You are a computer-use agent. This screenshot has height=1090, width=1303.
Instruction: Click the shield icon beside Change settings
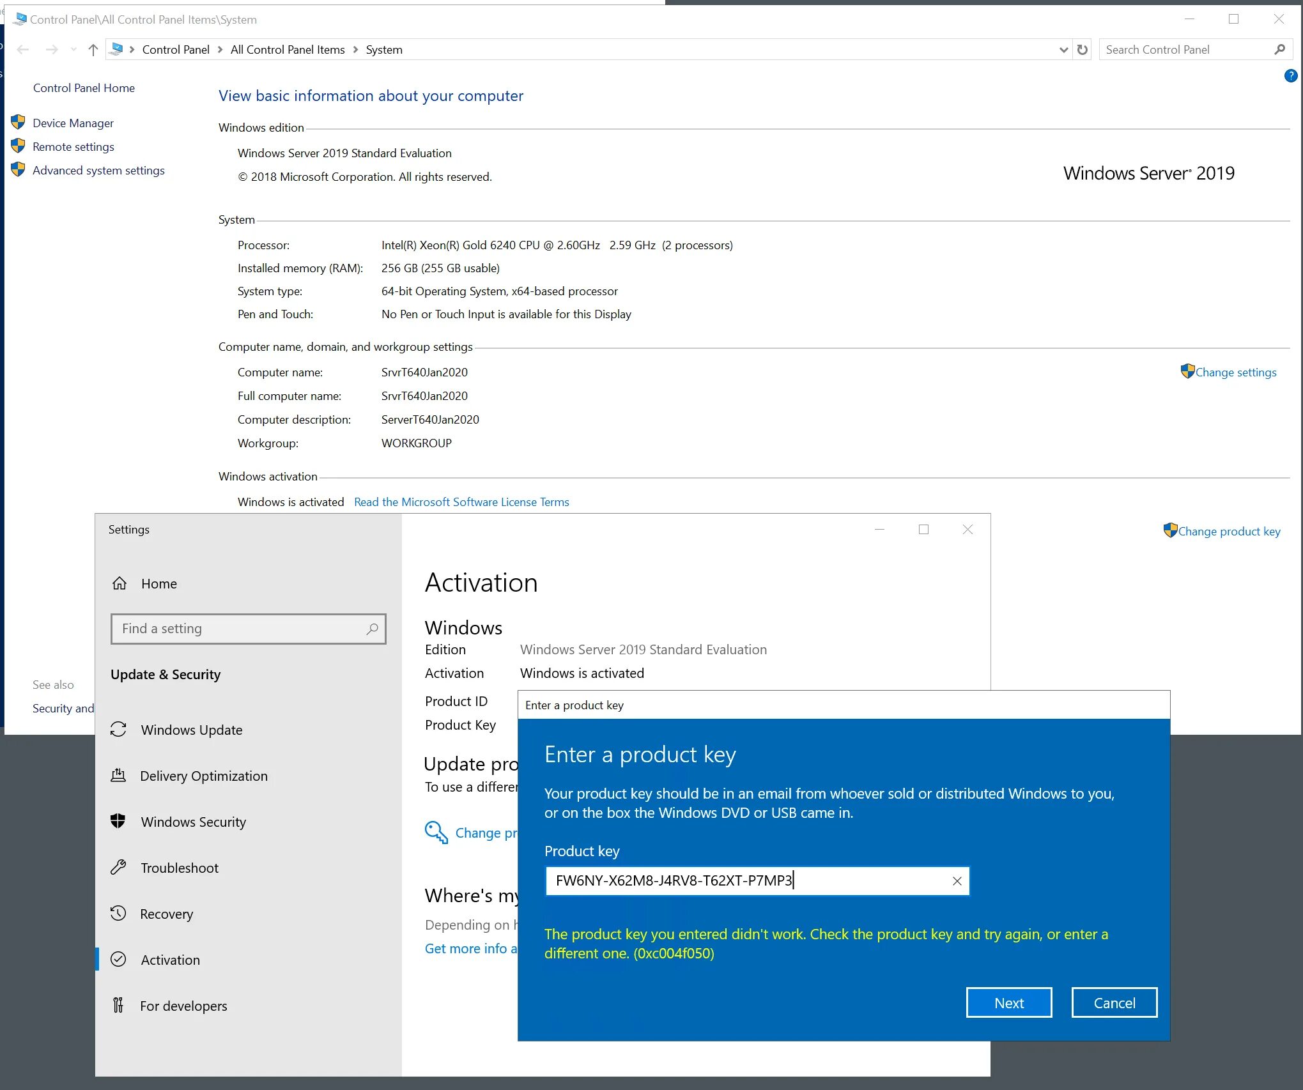coord(1187,371)
